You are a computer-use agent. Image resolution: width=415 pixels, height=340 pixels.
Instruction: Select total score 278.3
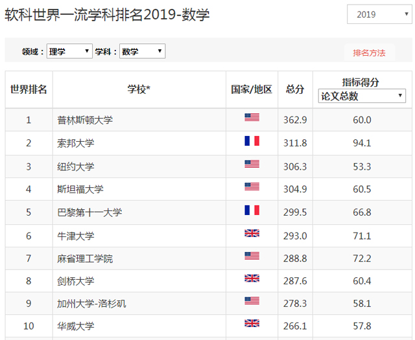(295, 304)
